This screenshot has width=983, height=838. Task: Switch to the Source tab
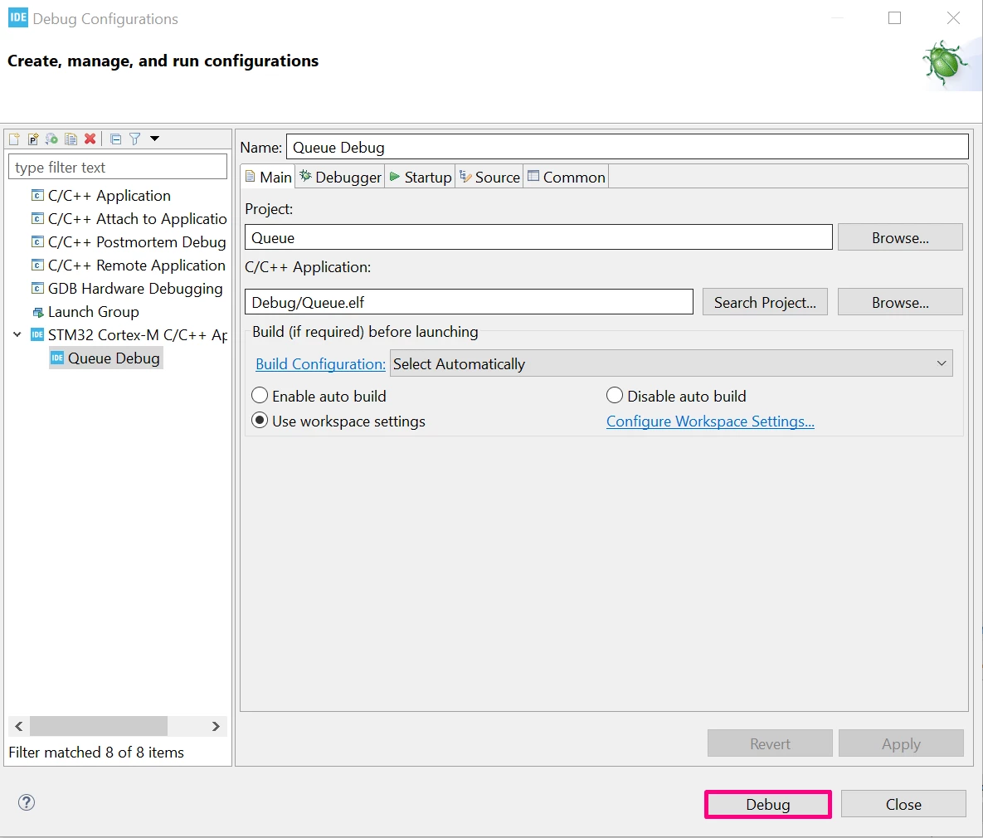coord(489,177)
